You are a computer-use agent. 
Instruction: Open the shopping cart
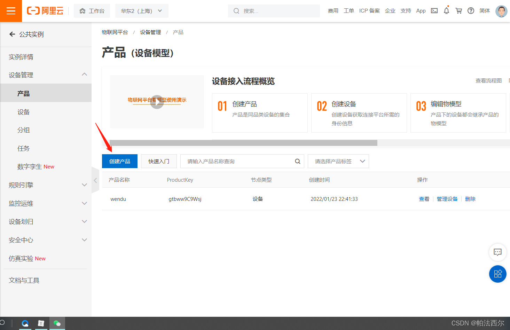coord(458,11)
